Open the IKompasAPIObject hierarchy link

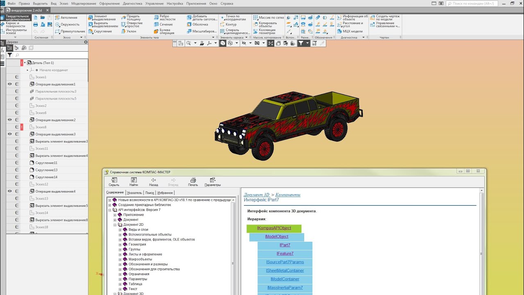pyautogui.click(x=274, y=228)
